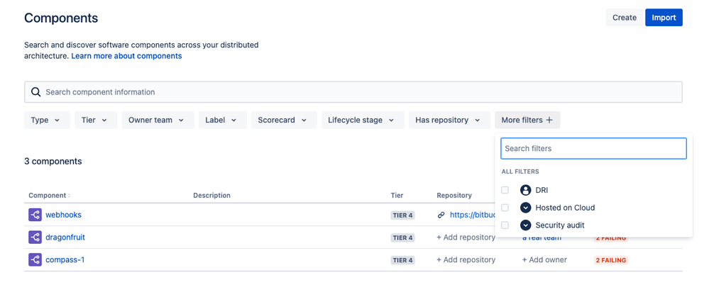This screenshot has width=709, height=287.
Task: Tick the Security audit checkbox
Action: coord(505,225)
